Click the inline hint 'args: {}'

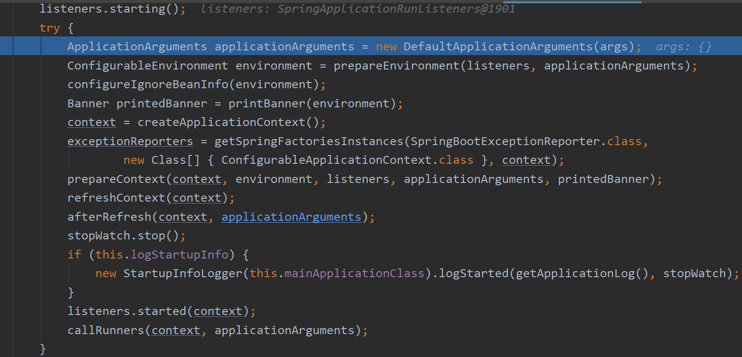[684, 47]
